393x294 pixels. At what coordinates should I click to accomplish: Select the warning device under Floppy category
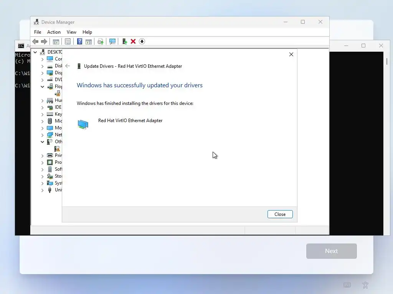(58, 93)
